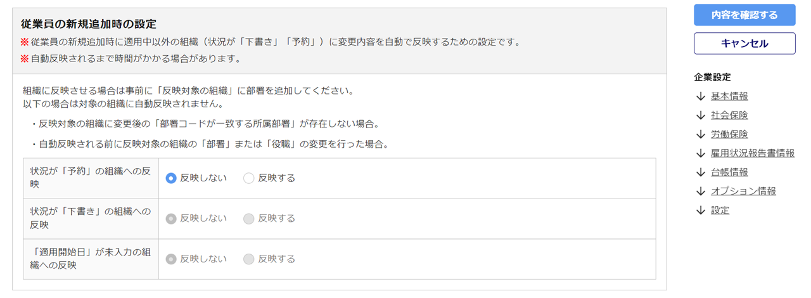The width and height of the screenshot is (811, 298).
Task: Select 反映しない for 「下書き」 organizations
Action: point(170,219)
